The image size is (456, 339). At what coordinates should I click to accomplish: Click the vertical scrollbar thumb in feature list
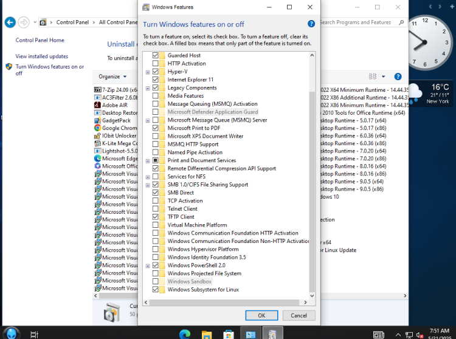tap(312, 191)
